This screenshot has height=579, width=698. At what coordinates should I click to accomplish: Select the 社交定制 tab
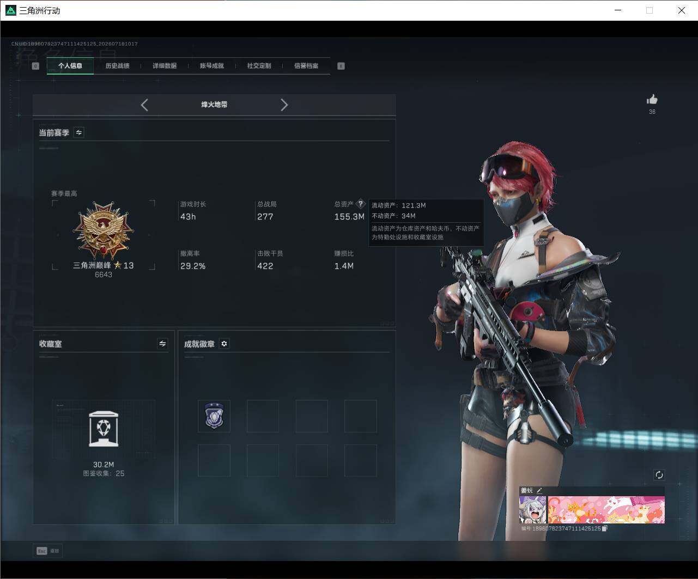(259, 66)
